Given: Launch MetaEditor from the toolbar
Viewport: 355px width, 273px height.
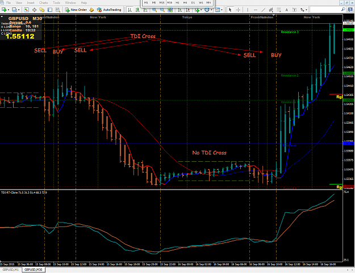Looking at the screenshot, I should [91, 10].
